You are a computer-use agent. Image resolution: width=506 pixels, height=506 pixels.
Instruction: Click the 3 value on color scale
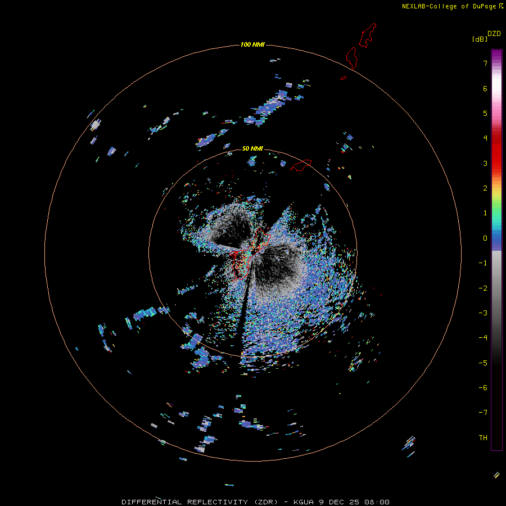[x=485, y=163]
